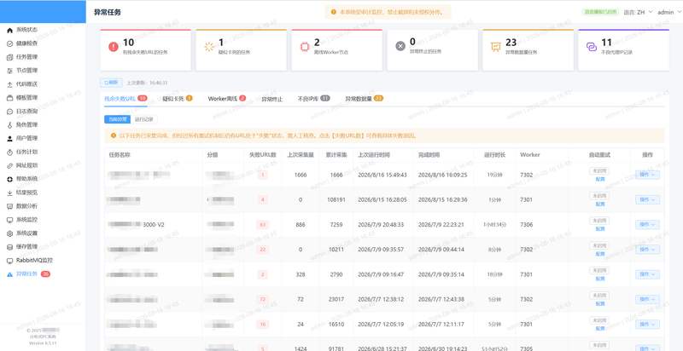683x351 pixels.
Task: Click last collected cell 886
Action: pos(301,225)
